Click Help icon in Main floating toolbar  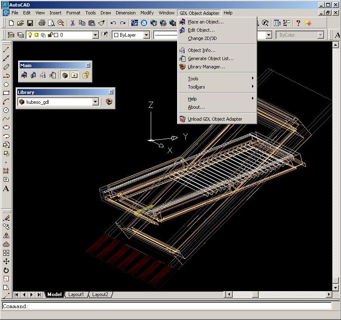tap(86, 75)
